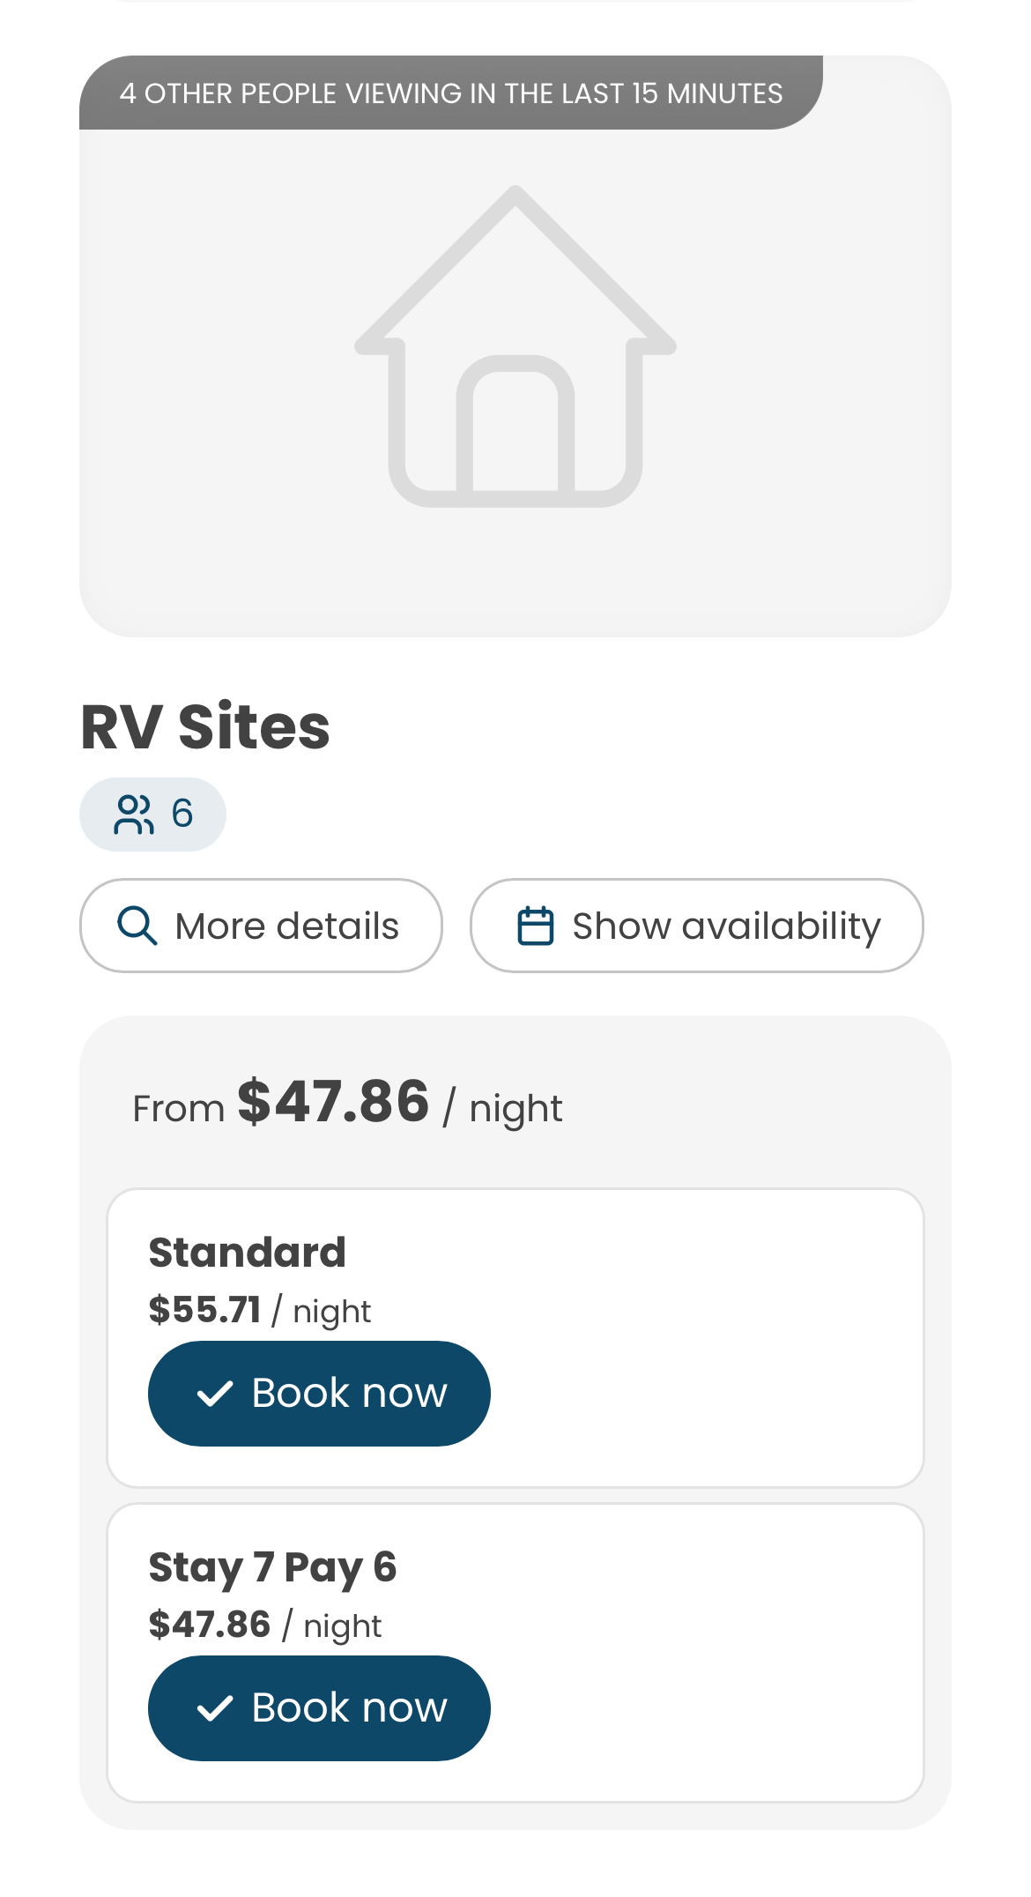Click the Standard rate title

(x=247, y=1253)
